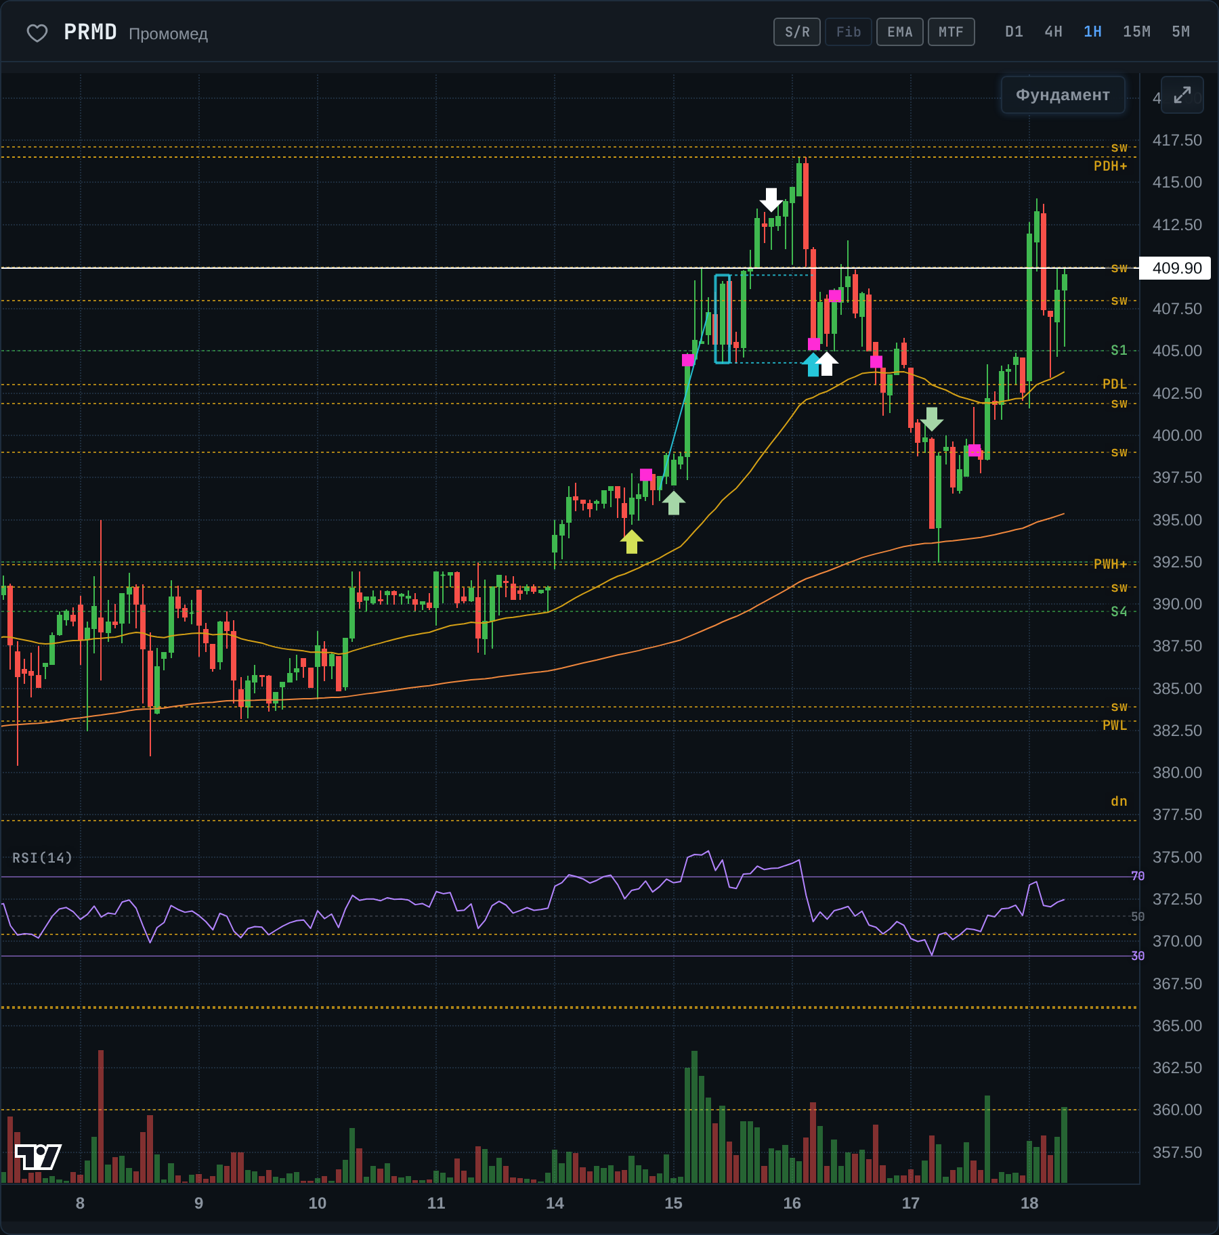Click date 14 on the time axis

(555, 1203)
